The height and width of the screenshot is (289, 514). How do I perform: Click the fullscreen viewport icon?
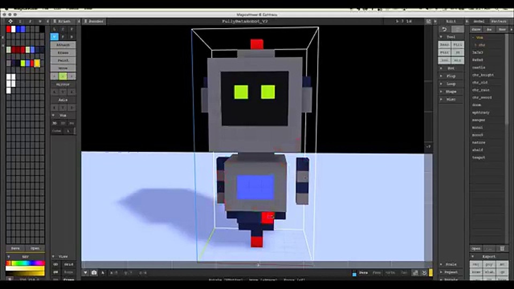428,21
